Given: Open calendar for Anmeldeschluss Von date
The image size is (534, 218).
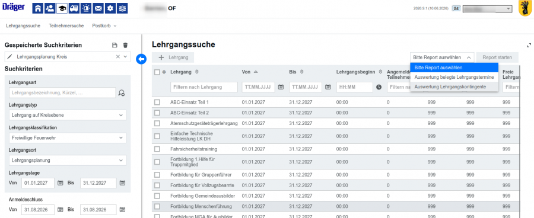Looking at the screenshot, I should click(61, 210).
